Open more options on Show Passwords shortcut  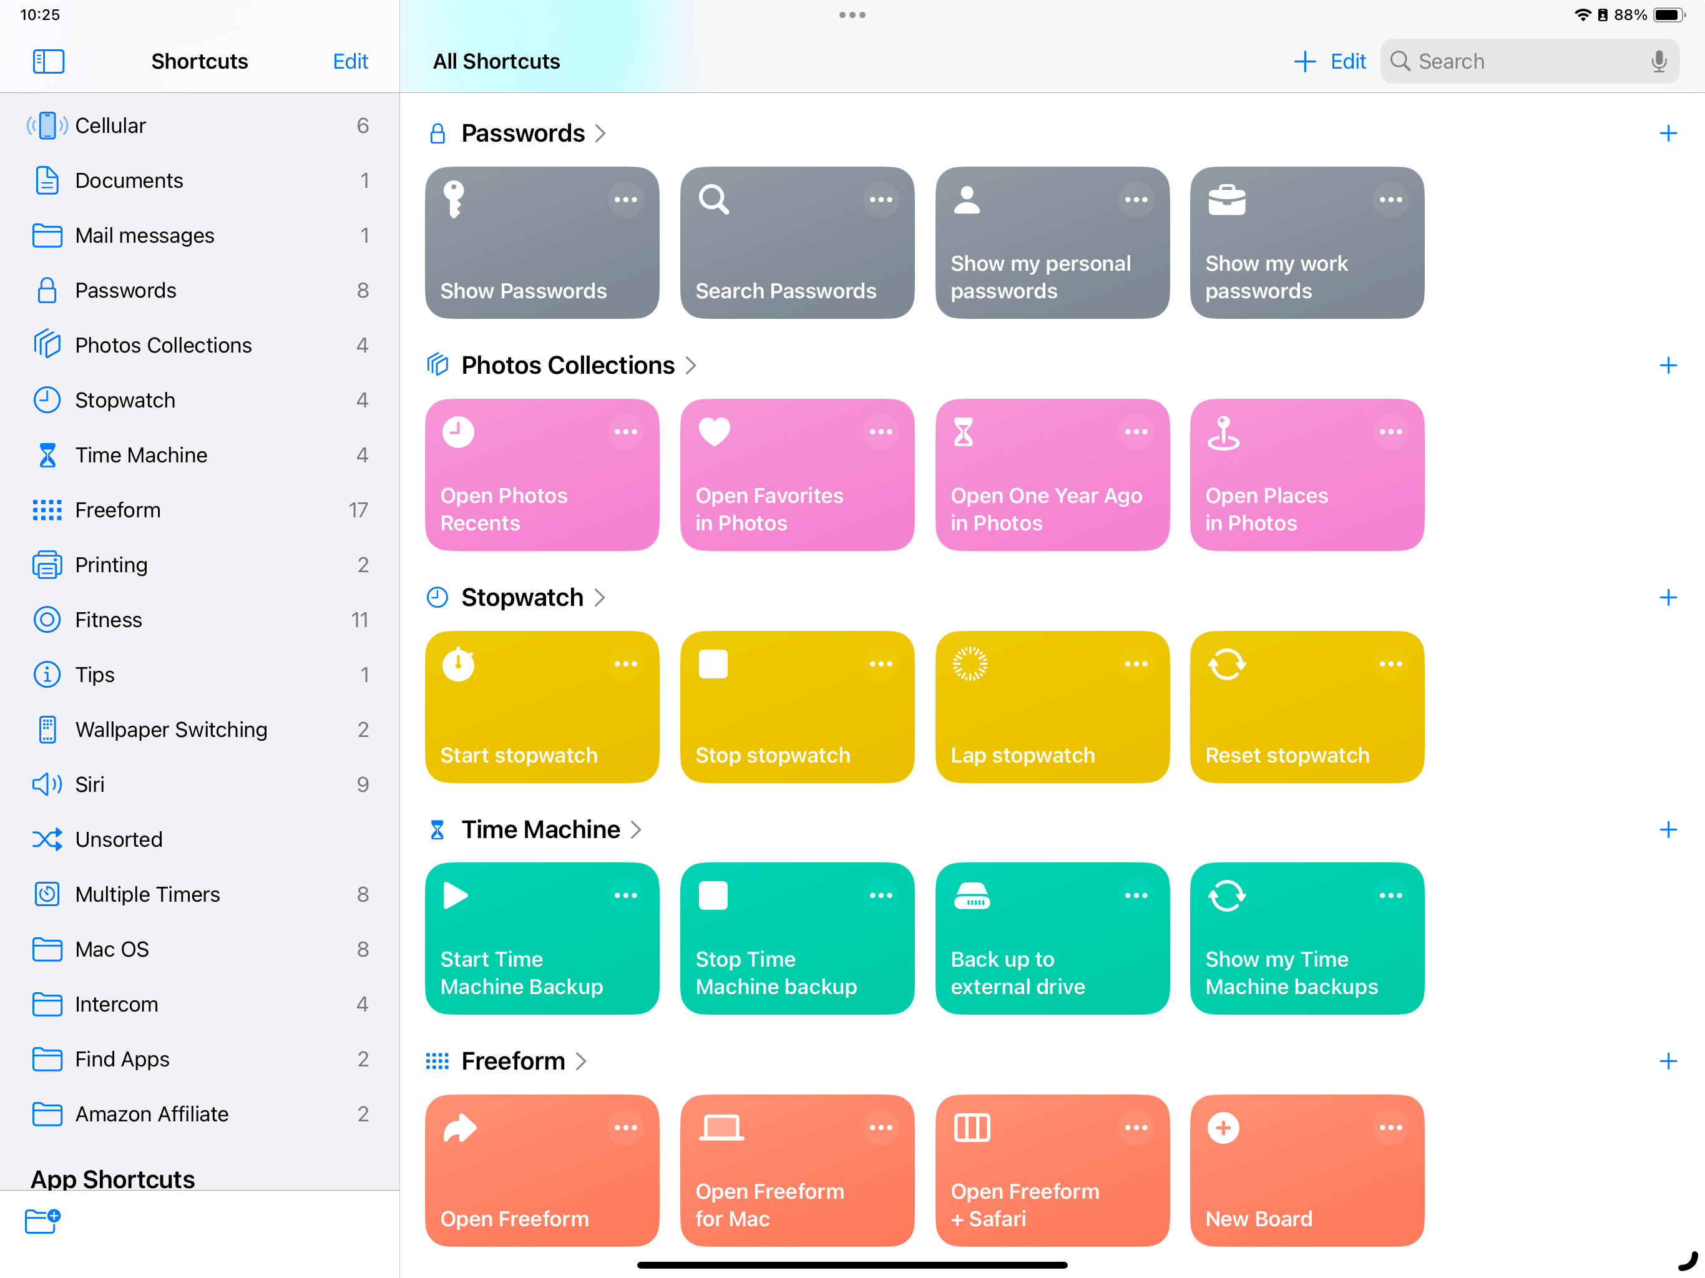point(626,199)
